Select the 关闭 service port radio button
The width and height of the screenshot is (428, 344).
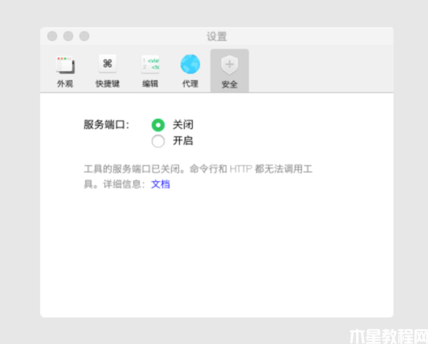[158, 125]
